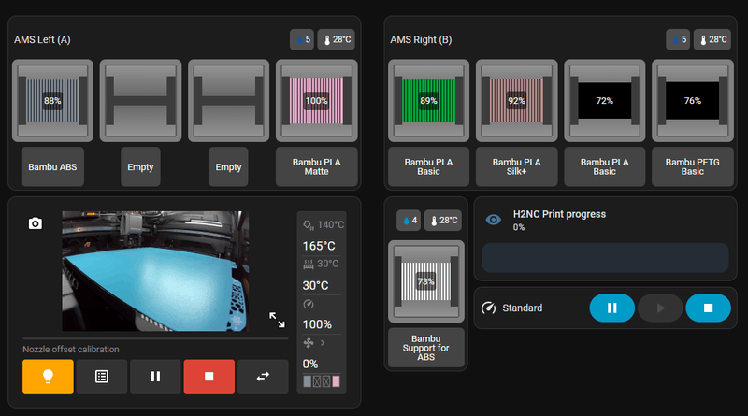Click the speed gauge icon above 100%
The height and width of the screenshot is (416, 748).
[x=309, y=304]
